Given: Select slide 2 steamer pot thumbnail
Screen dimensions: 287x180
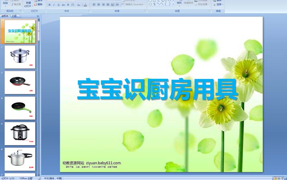Looking at the screenshot, I should (20, 57).
